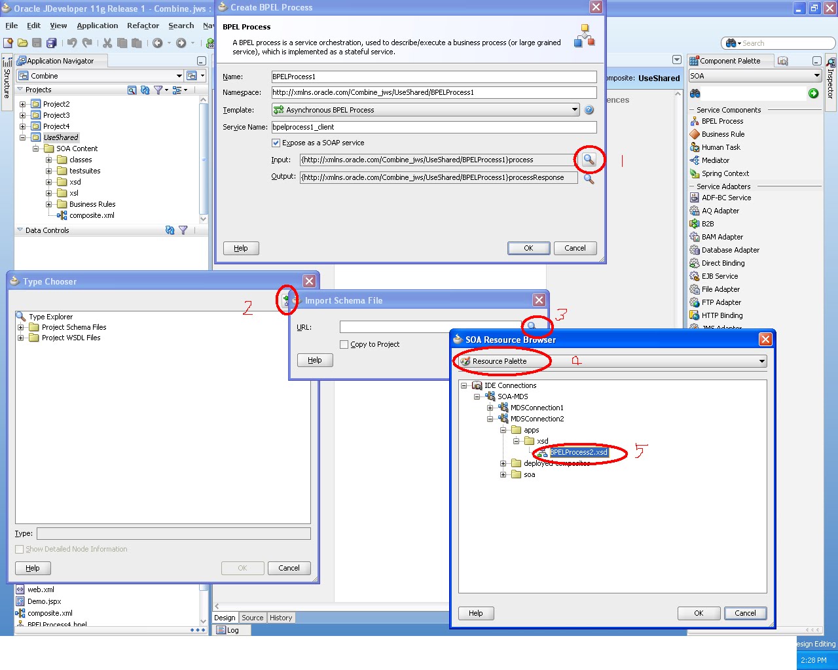
Task: Select the BPEL Process component in the palette
Action: point(722,121)
